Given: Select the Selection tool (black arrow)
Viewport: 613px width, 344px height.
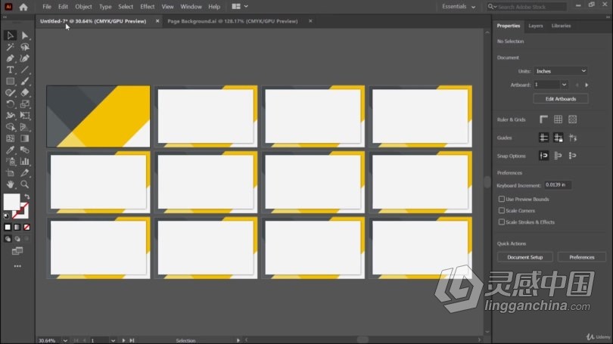Looking at the screenshot, I should point(10,36).
